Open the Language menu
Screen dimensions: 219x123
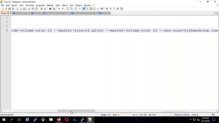click(40, 5)
